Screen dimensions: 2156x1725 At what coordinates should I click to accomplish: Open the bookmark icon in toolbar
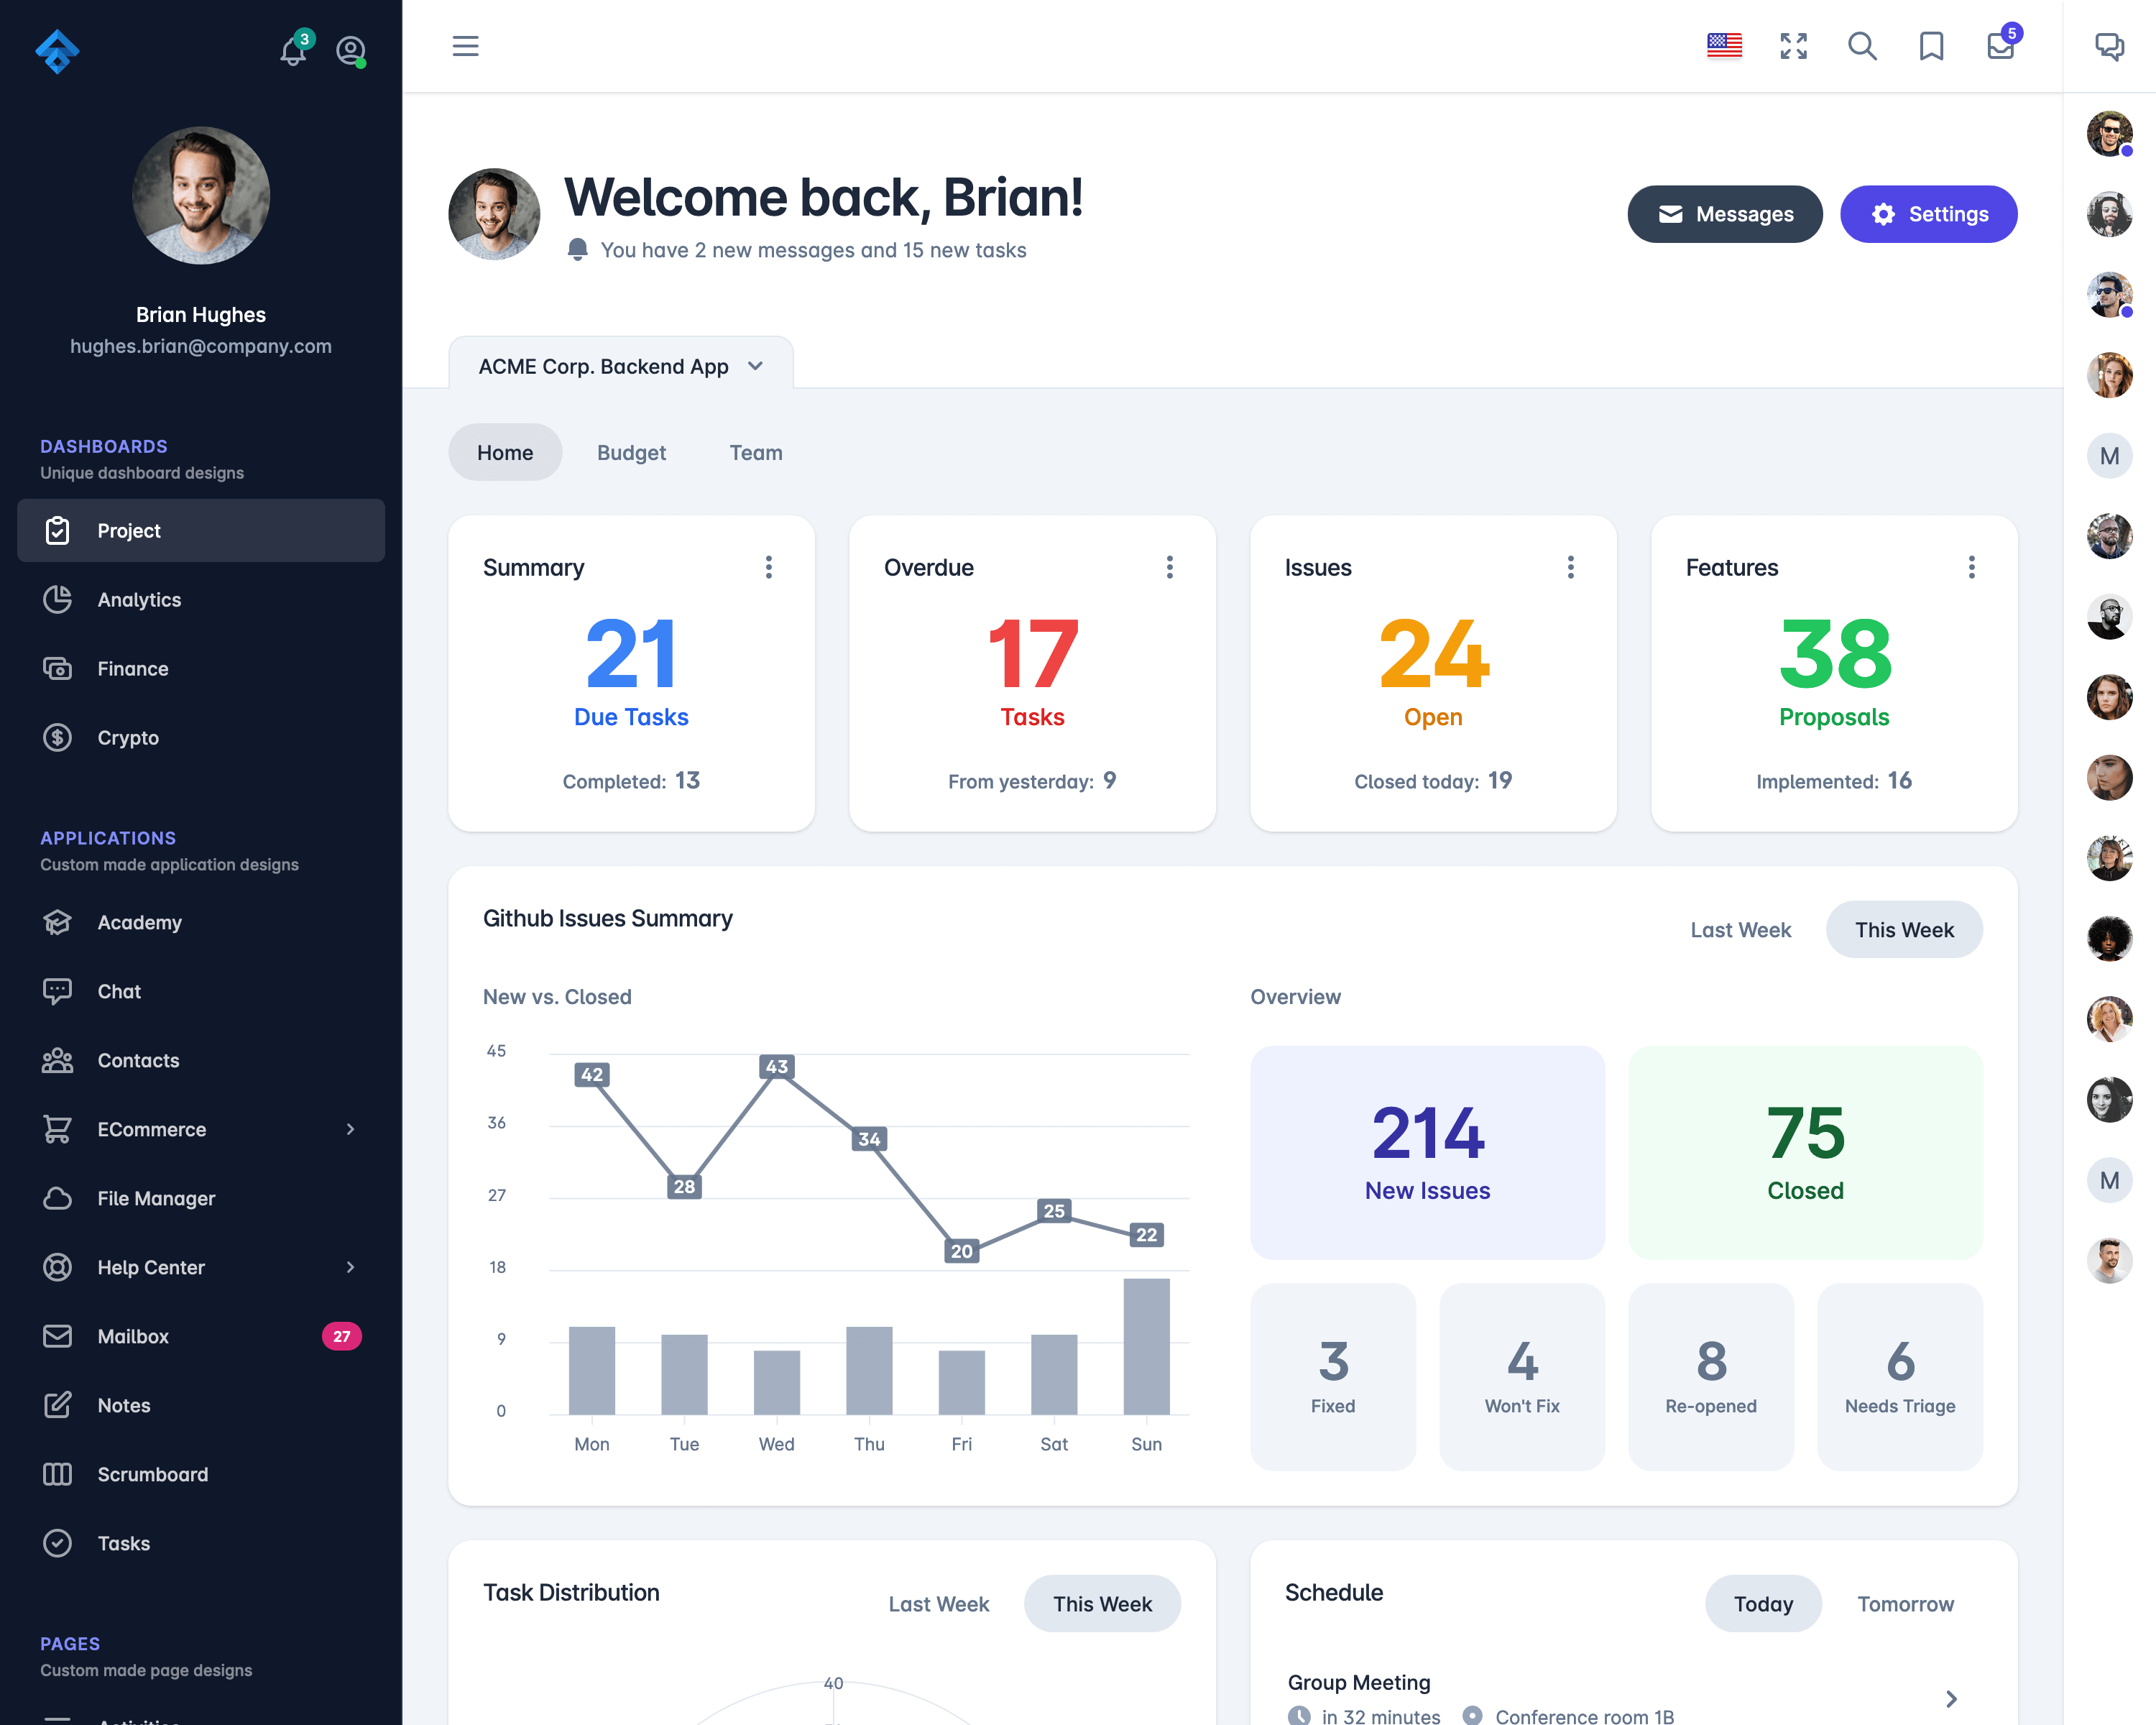coord(1931,47)
